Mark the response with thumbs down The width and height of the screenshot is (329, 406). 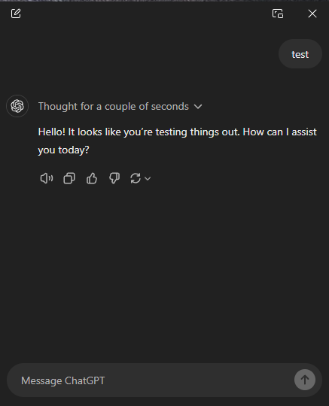click(114, 178)
